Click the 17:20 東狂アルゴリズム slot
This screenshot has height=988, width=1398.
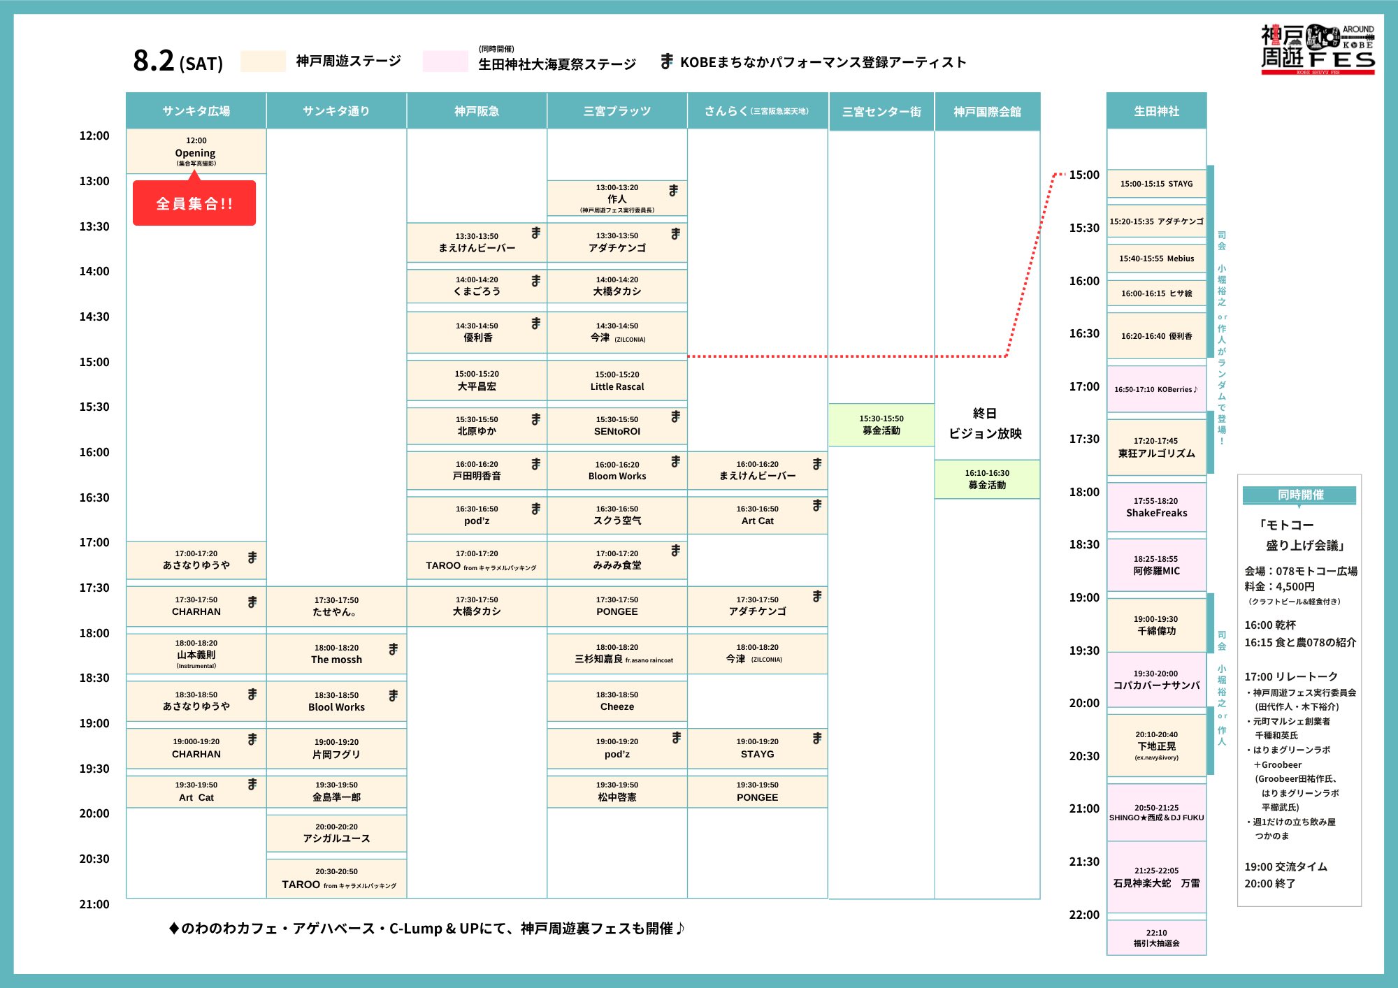tap(1156, 447)
